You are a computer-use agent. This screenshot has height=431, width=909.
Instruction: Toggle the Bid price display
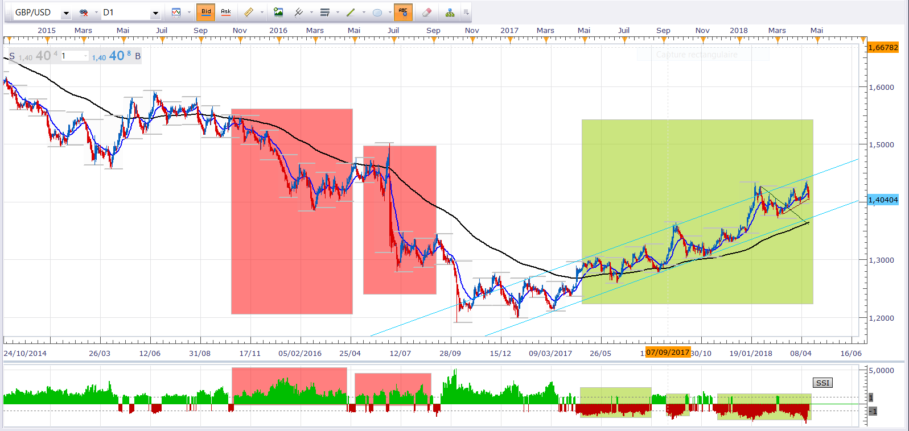point(206,12)
